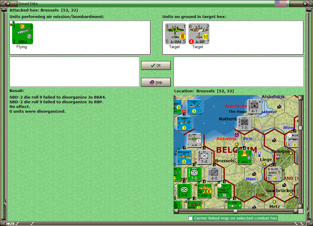Click the Antwerp port anchor icon

(237, 135)
